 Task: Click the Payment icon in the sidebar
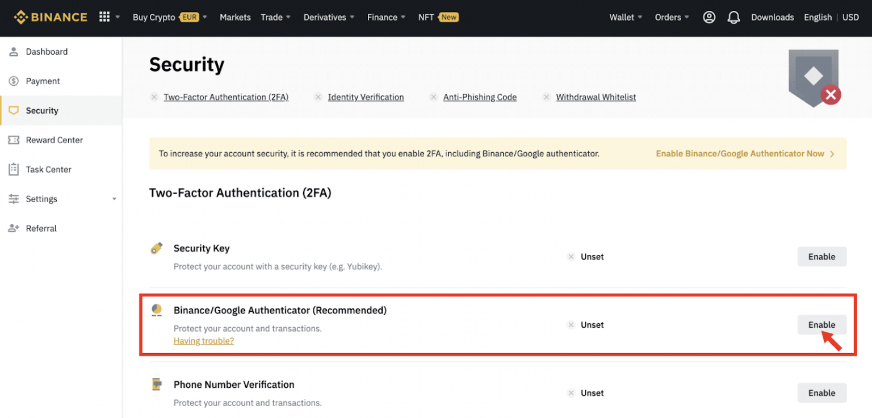[x=13, y=81]
